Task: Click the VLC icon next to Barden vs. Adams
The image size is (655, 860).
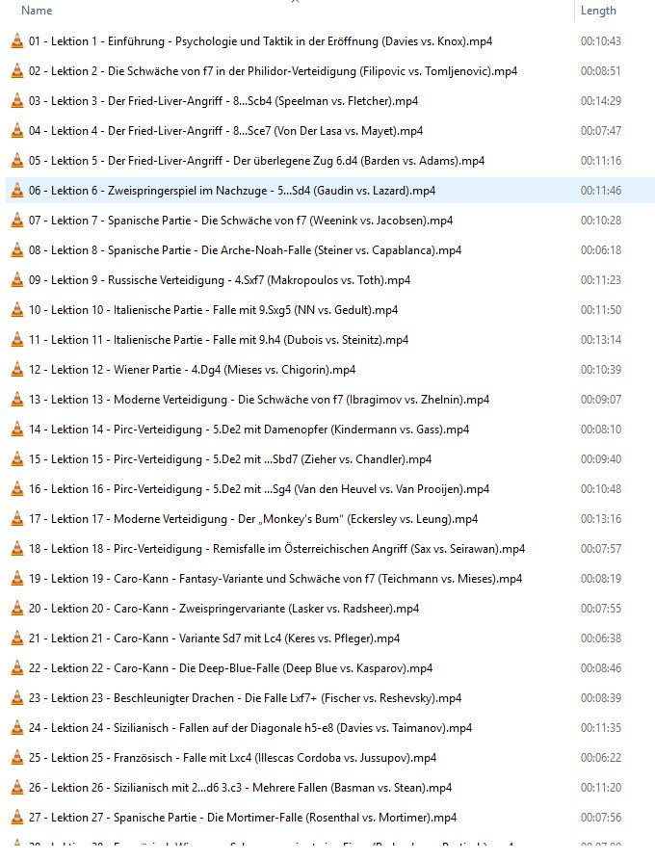Action: (x=17, y=161)
